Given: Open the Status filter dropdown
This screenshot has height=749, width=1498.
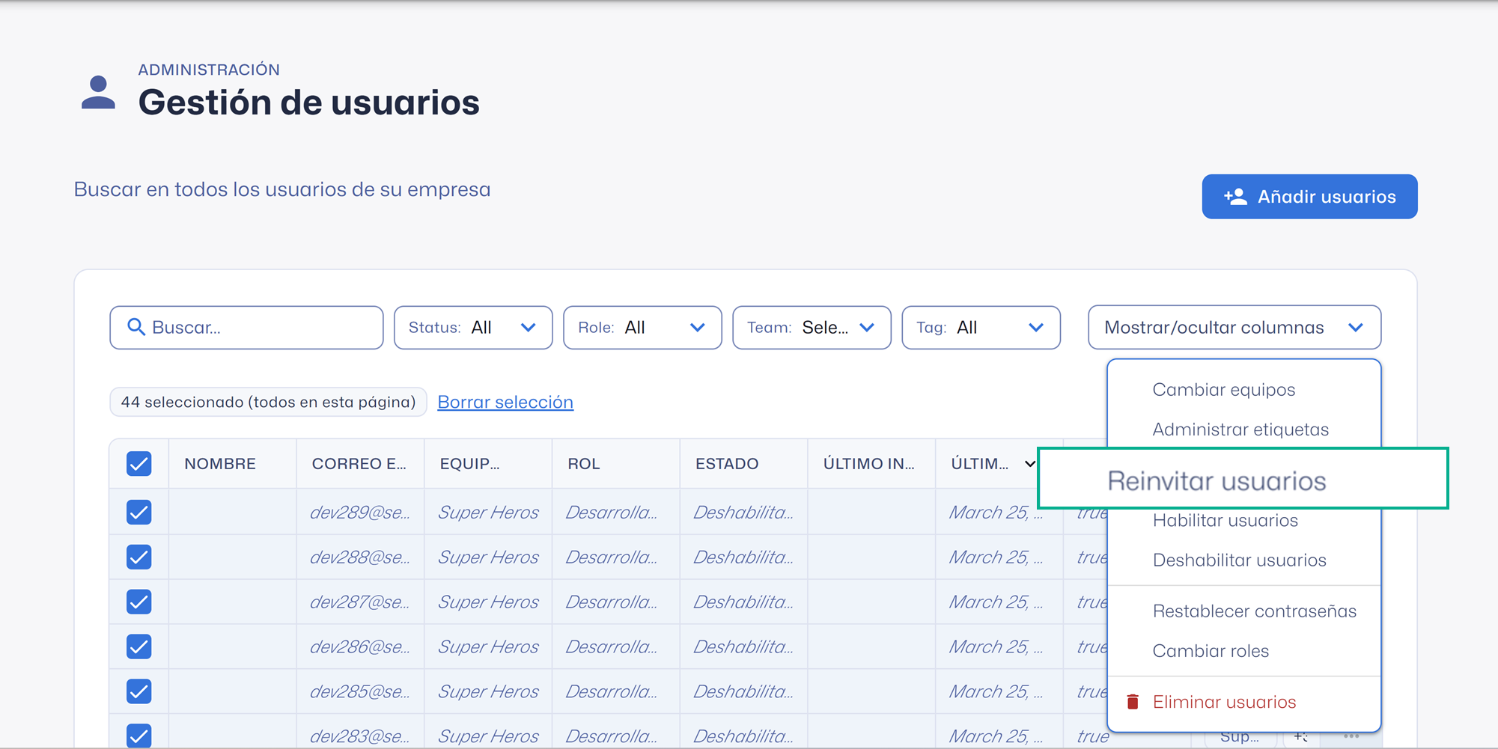Looking at the screenshot, I should [x=473, y=328].
